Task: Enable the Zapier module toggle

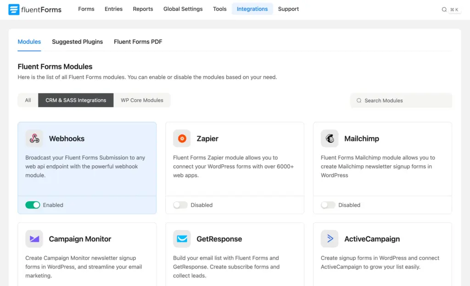Action: coord(180,205)
